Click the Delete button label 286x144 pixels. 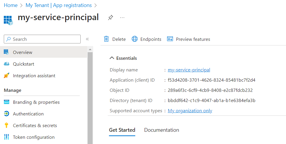point(119,39)
